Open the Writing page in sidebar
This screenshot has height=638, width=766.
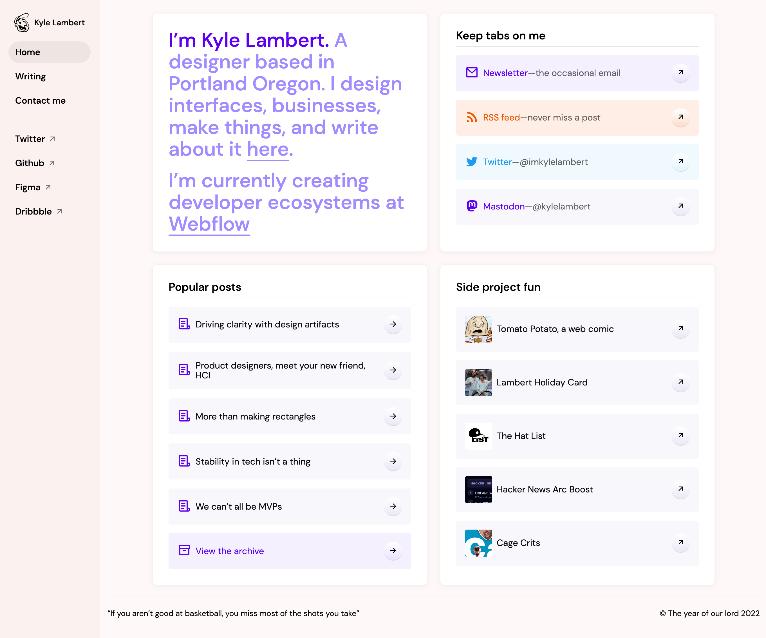[x=31, y=76]
